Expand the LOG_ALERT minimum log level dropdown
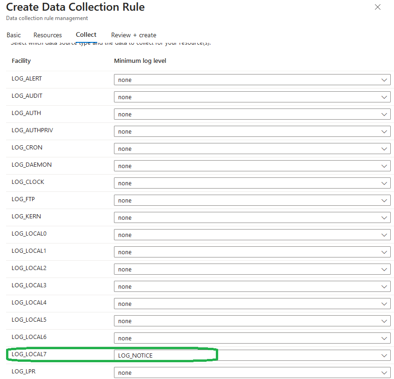394x379 pixels. click(252, 80)
